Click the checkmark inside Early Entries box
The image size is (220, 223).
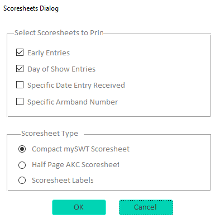pos(20,53)
